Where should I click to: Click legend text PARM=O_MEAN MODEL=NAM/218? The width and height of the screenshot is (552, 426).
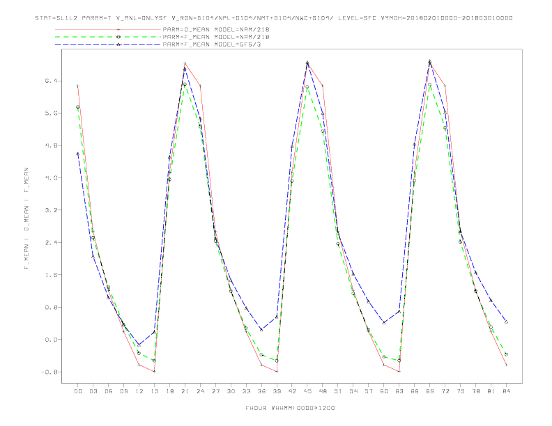216,29
